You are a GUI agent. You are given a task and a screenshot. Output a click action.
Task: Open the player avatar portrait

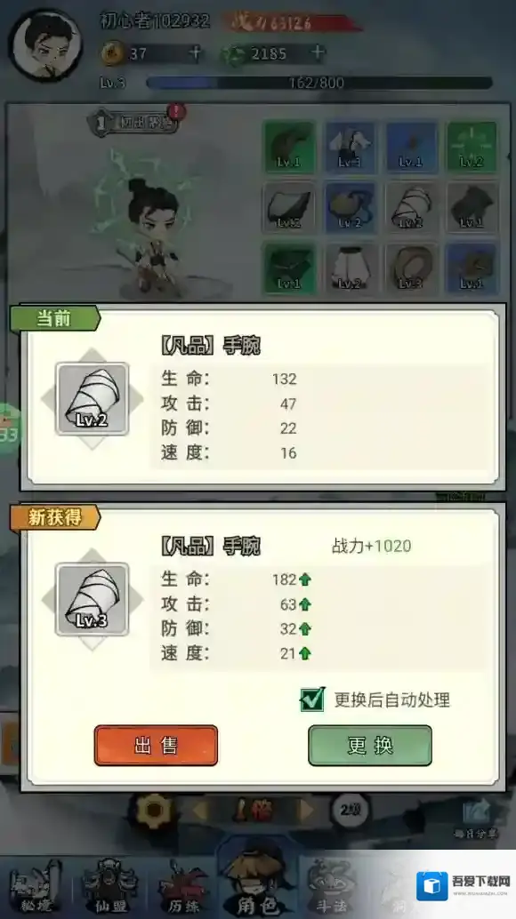[47, 45]
